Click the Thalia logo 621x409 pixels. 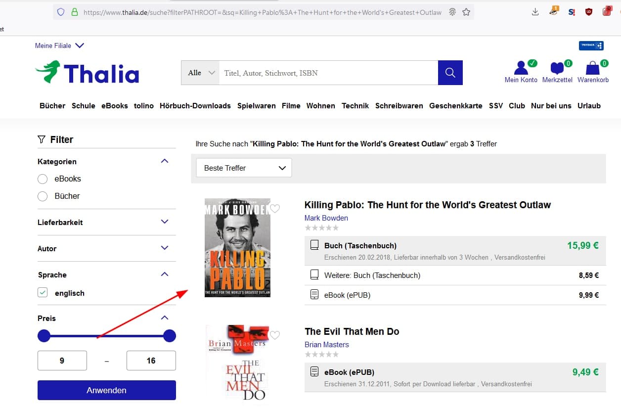pos(87,73)
